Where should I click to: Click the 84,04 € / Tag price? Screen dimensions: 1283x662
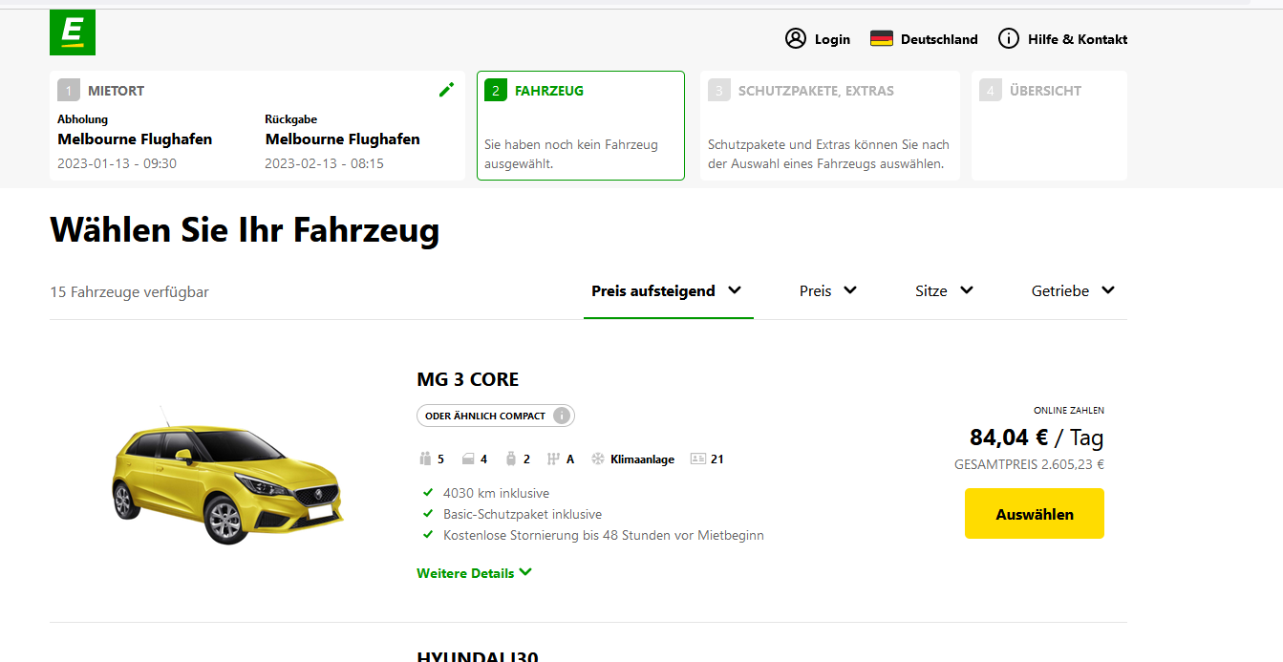click(x=1037, y=438)
